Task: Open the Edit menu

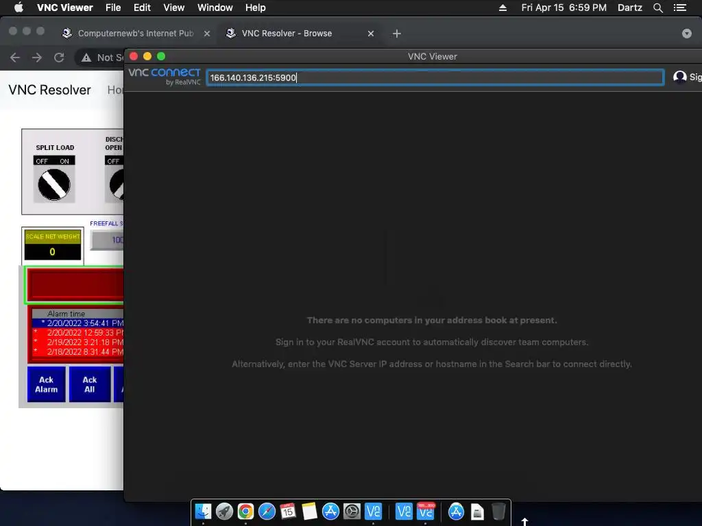Action: 142,8
